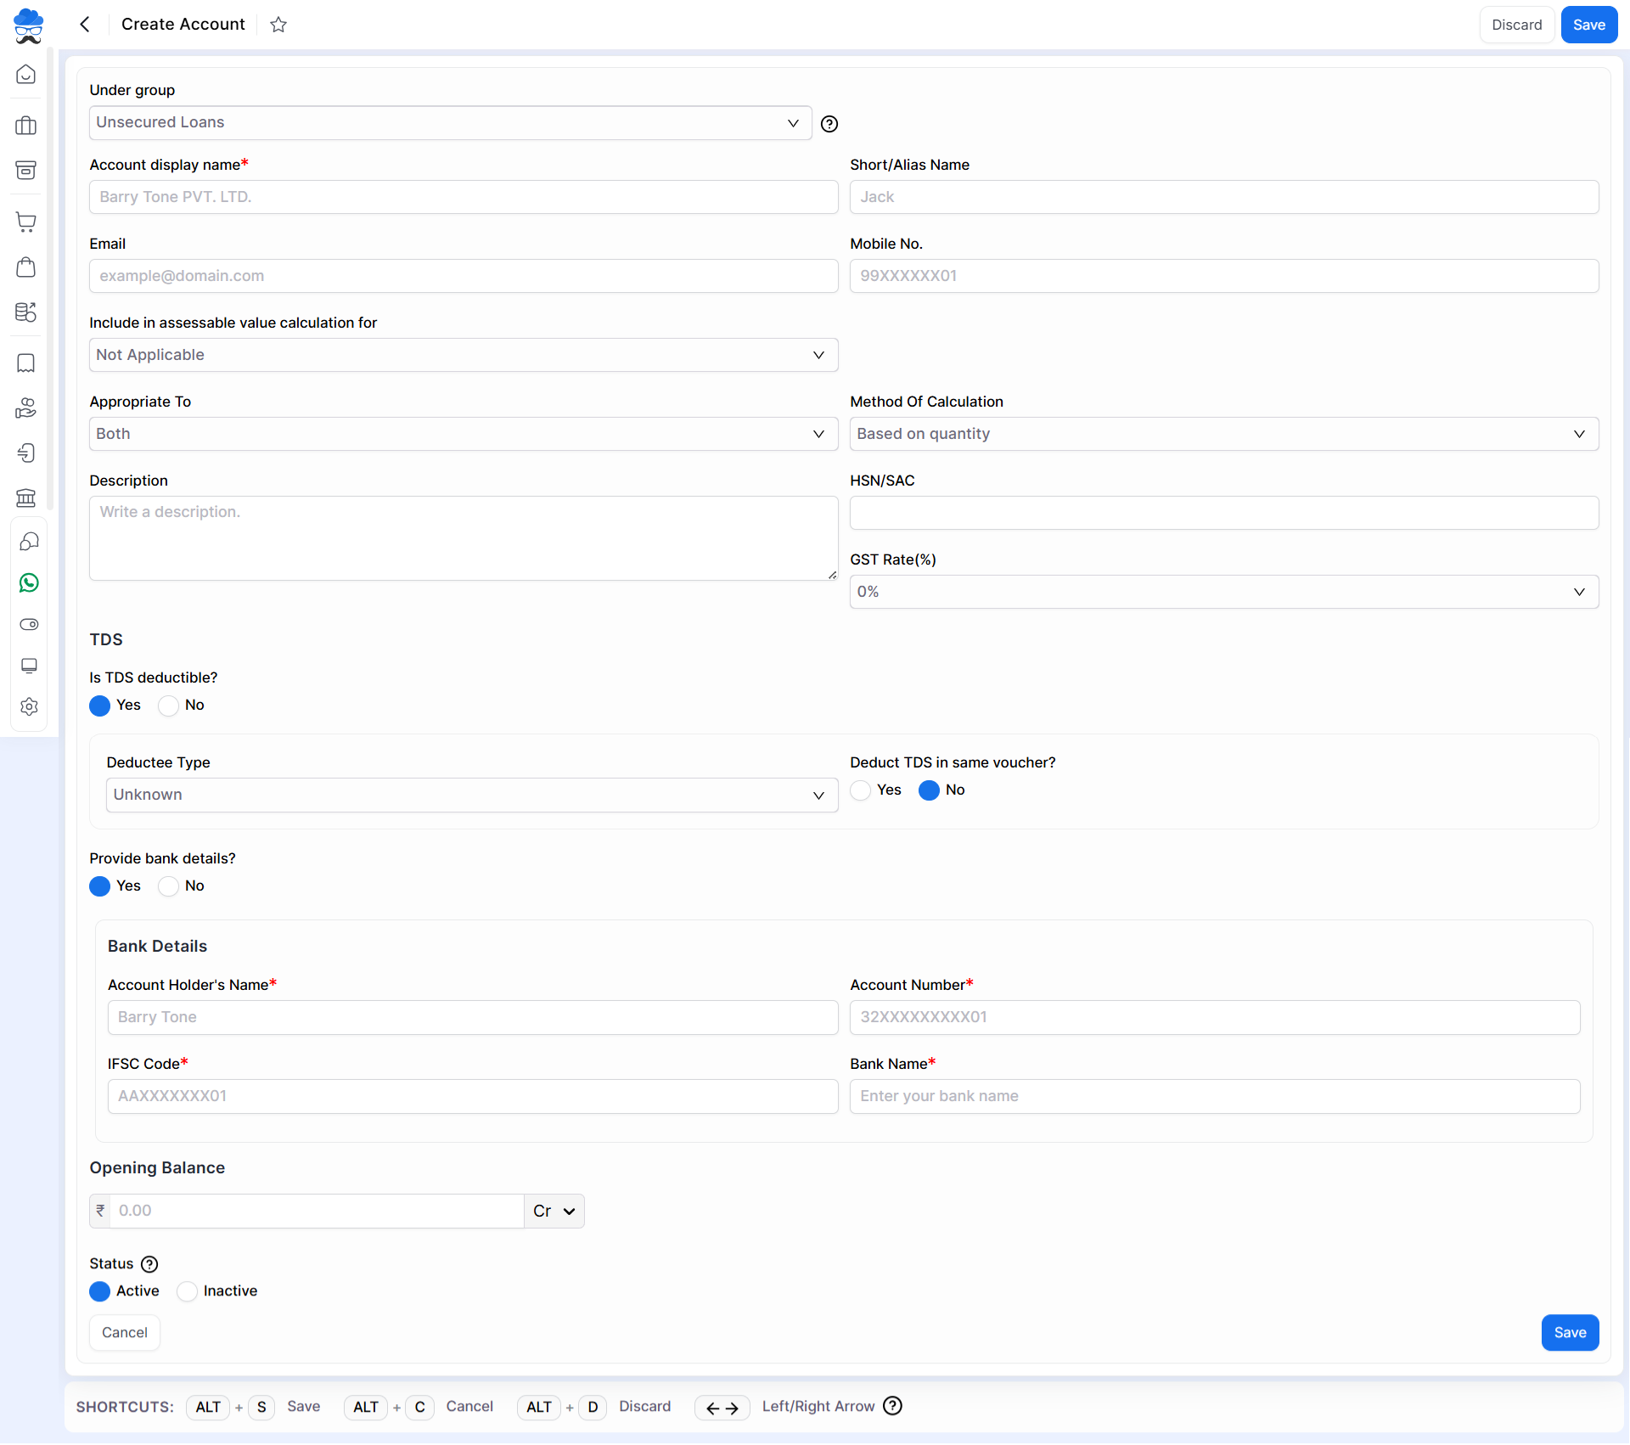The width and height of the screenshot is (1630, 1445).
Task: Open the settings gear icon in sidebar
Action: tap(29, 706)
